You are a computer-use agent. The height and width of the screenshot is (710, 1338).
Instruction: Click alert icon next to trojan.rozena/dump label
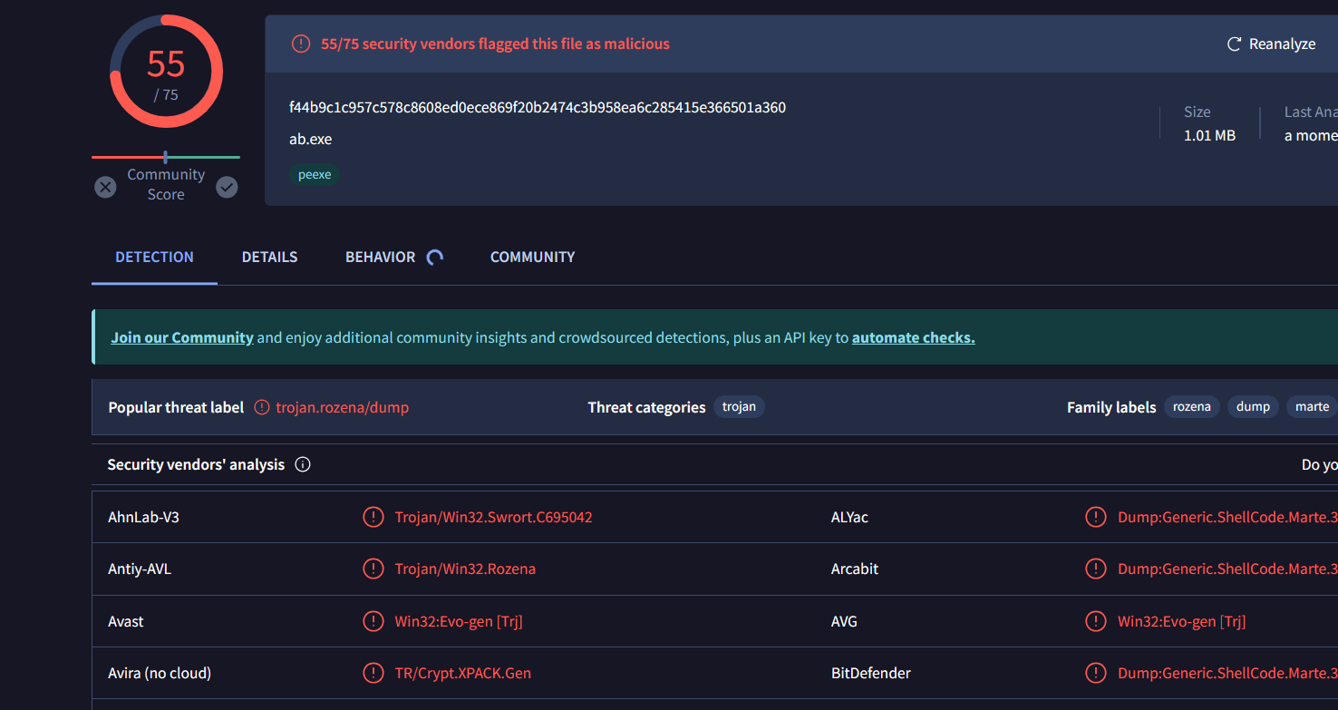[262, 407]
